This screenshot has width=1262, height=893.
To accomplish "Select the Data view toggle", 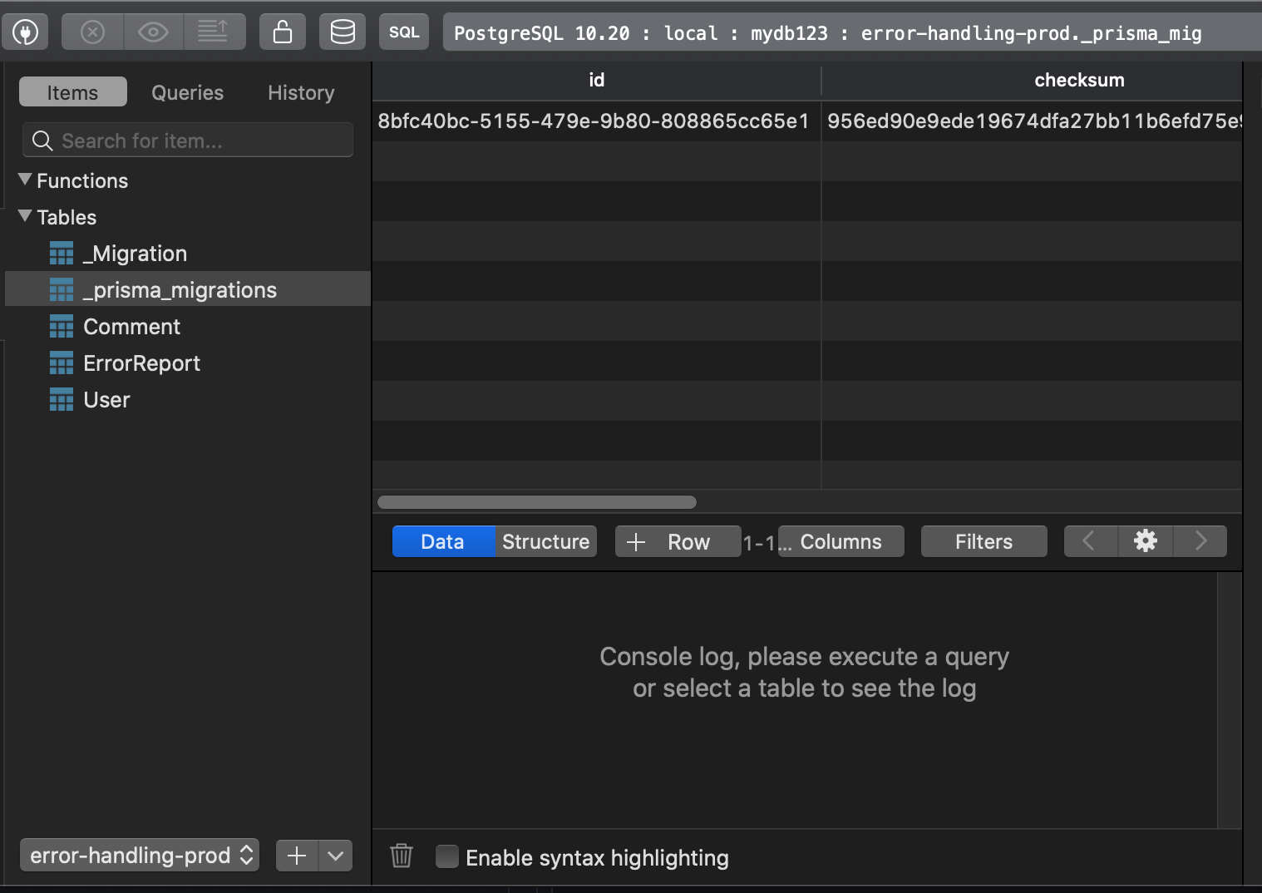I will click(442, 541).
